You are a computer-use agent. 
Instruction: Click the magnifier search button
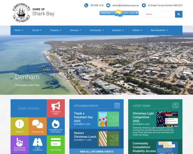pyautogui.click(x=179, y=14)
